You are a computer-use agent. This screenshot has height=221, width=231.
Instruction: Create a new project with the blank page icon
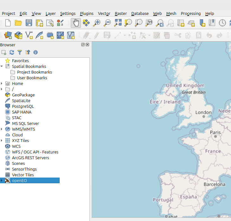pos(8,23)
